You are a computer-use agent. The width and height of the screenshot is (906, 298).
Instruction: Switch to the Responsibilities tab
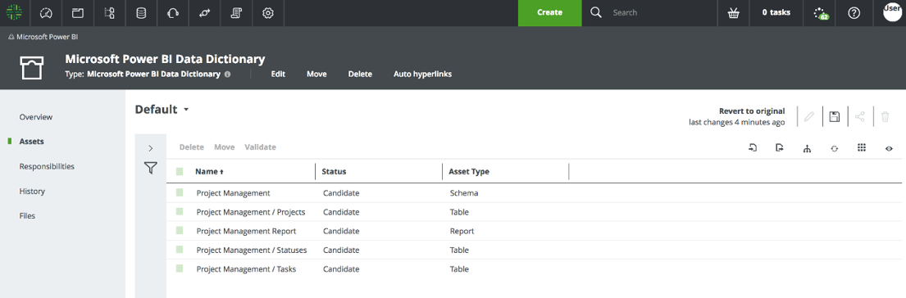[x=47, y=166]
